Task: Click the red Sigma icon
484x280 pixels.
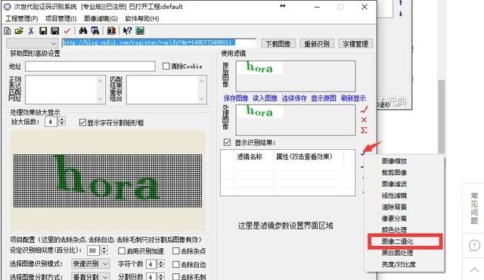Action: click(365, 130)
